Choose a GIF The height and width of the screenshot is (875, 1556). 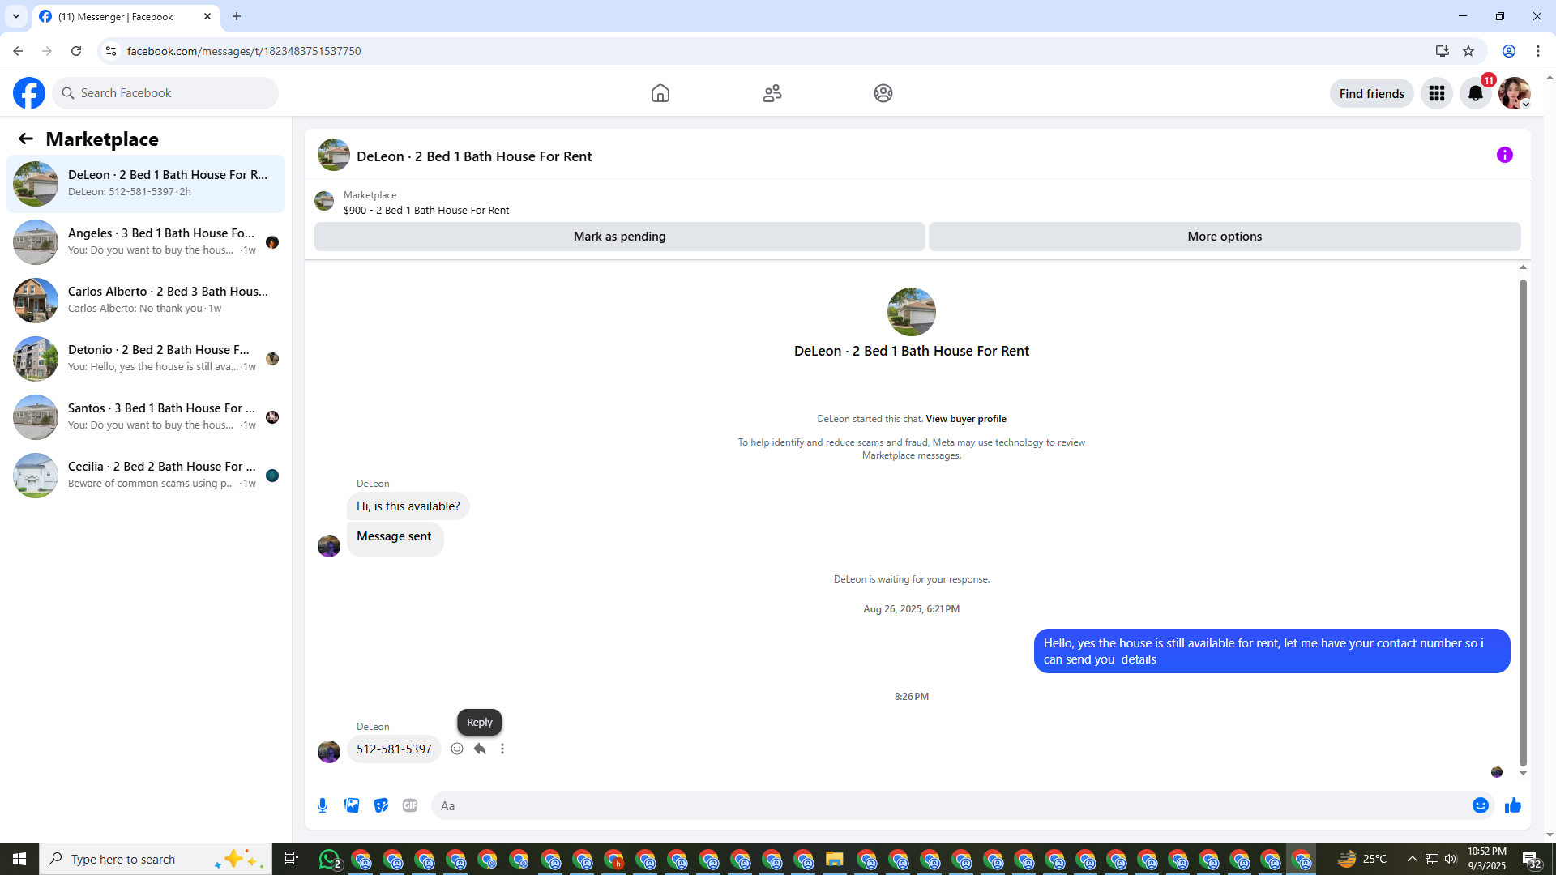410,805
